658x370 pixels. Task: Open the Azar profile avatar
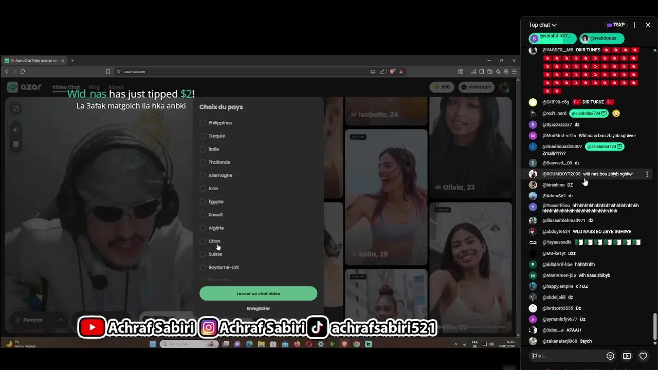(504, 87)
